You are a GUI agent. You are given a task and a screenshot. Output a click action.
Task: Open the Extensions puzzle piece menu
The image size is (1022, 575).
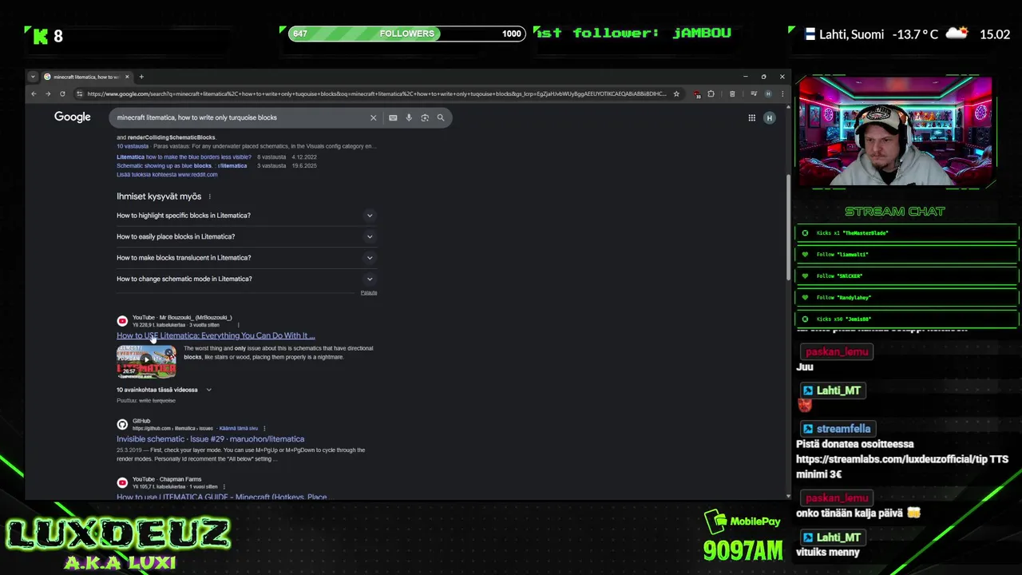[711, 93]
